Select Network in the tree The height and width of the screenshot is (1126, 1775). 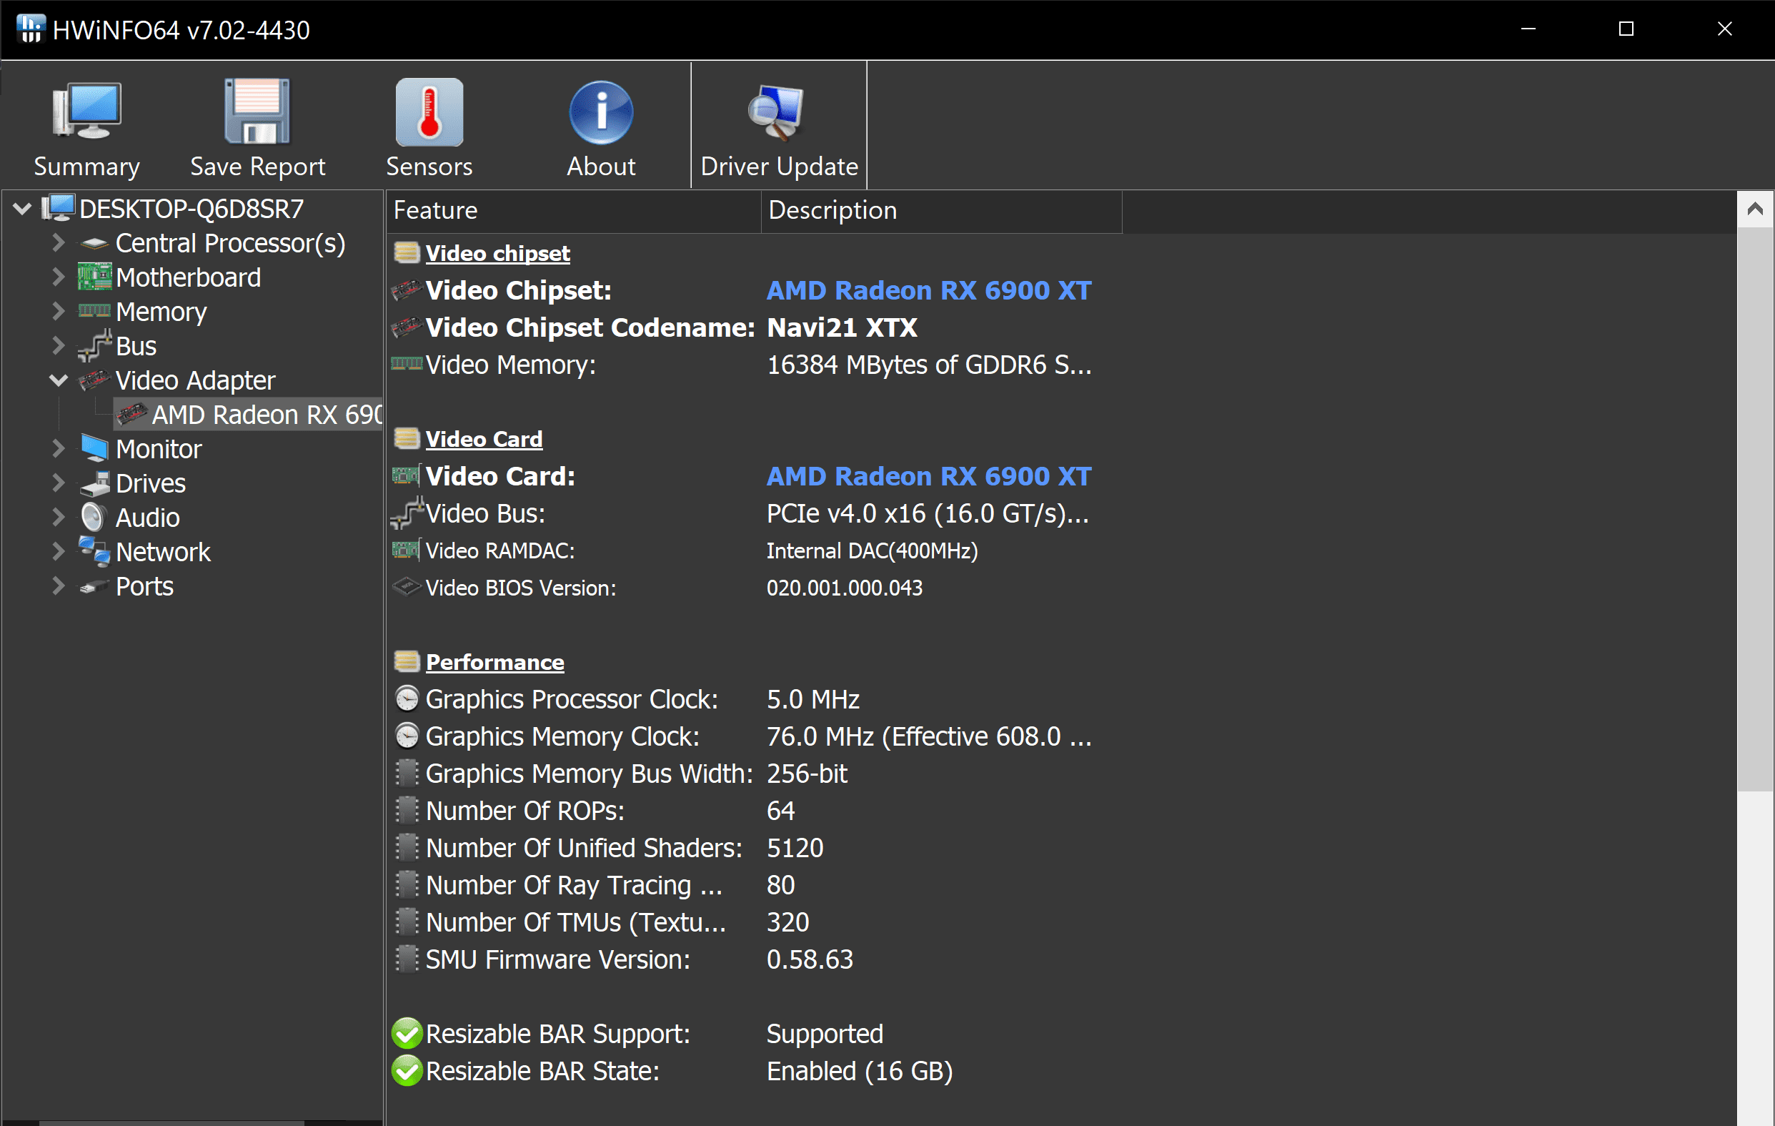(x=163, y=552)
